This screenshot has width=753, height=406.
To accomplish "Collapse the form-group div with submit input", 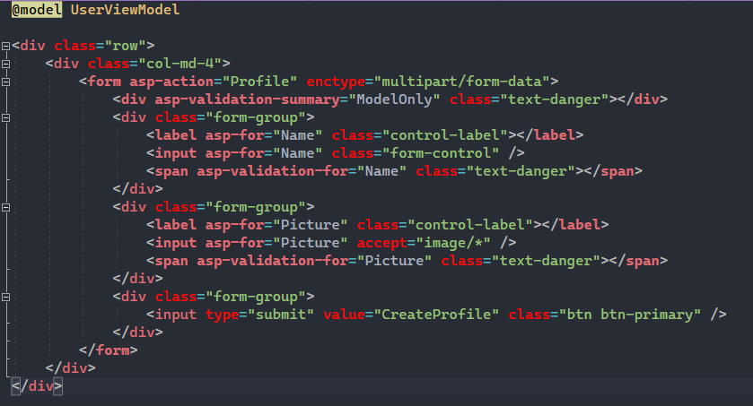I will pos(5,298).
